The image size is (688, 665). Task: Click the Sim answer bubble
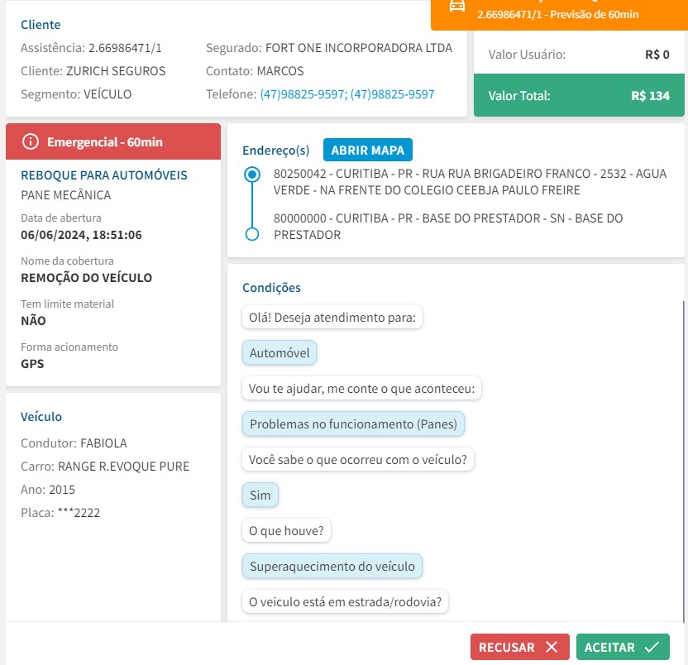(x=260, y=495)
